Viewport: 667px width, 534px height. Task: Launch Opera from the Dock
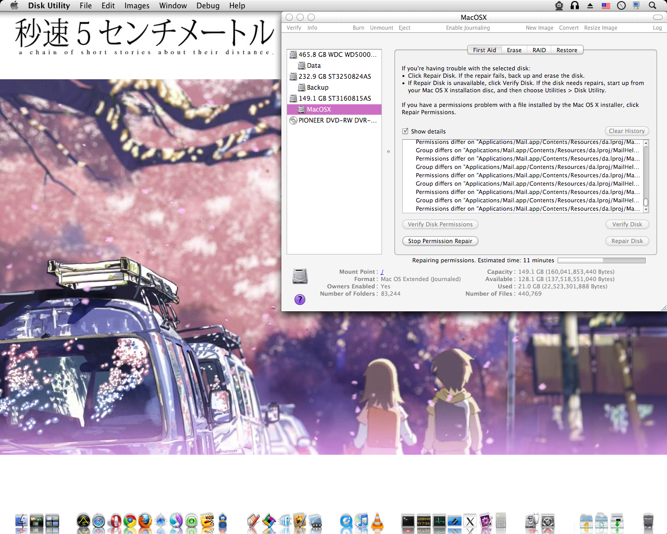pyautogui.click(x=115, y=521)
